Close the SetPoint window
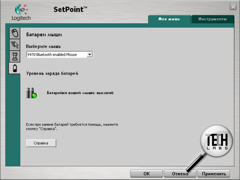 click(233, 7)
